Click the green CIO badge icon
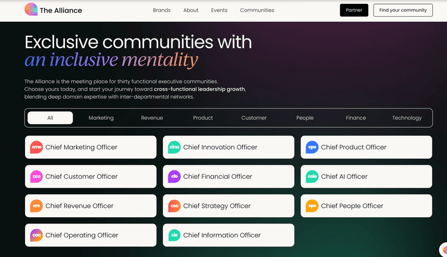Image resolution: width=447 pixels, height=257 pixels. [174, 235]
